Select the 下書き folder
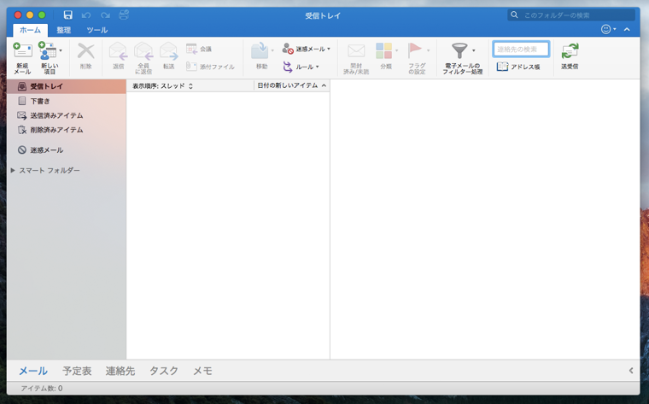 tap(67, 101)
